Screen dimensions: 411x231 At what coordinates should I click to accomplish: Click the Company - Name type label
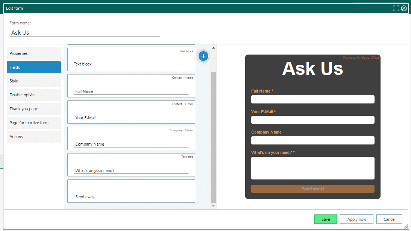181,130
